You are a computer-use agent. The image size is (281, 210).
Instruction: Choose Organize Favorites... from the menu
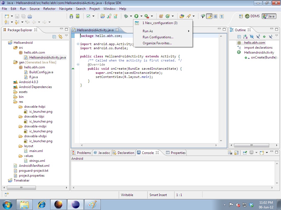click(163, 43)
